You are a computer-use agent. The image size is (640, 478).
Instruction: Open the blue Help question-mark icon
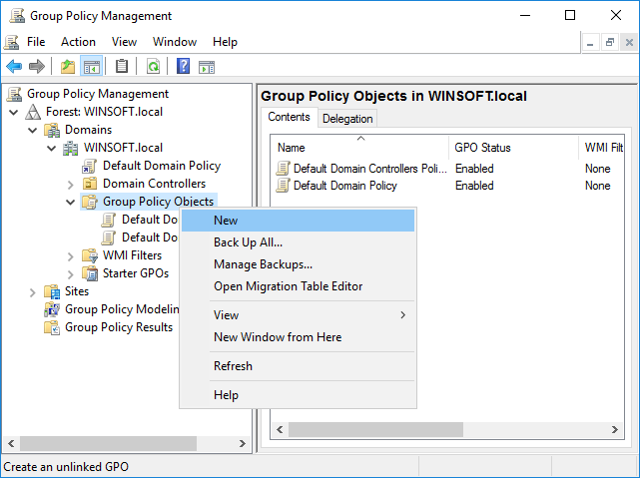tap(184, 66)
